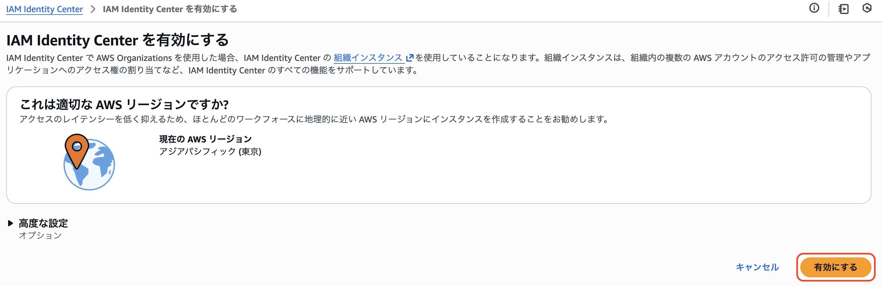Click the external-link icon beside 組織インスタンス
882x286 pixels.
(410, 57)
